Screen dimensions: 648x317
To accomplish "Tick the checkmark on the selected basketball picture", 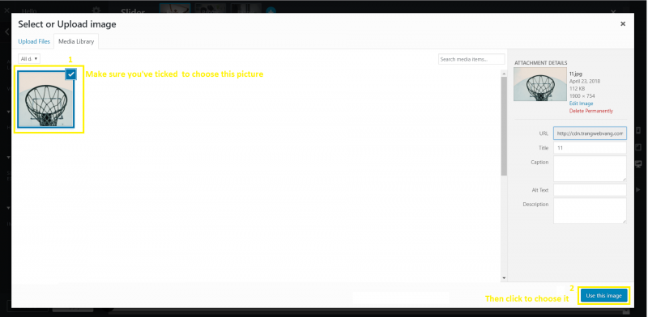I will (x=71, y=74).
